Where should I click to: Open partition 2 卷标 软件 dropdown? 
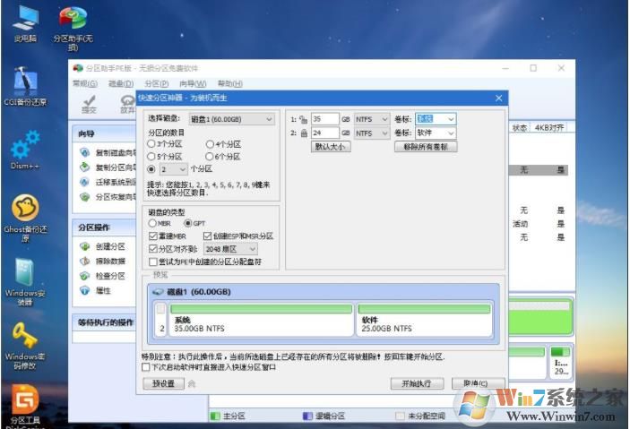pyautogui.click(x=436, y=133)
